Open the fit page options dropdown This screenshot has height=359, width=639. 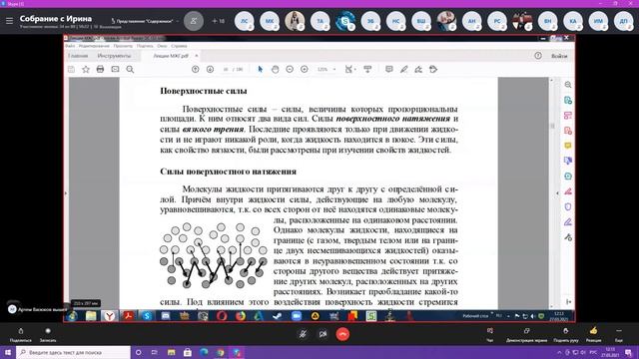click(350, 69)
